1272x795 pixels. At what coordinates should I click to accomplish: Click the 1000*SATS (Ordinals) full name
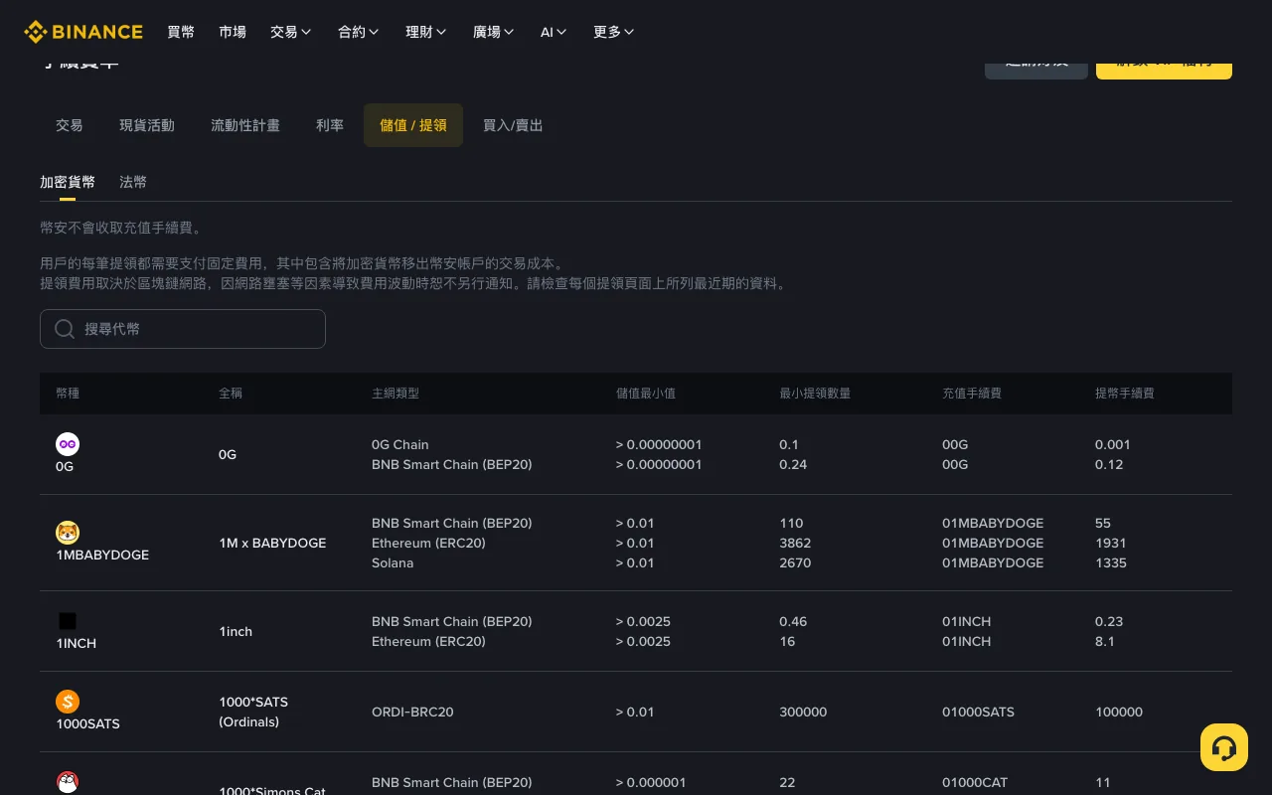[253, 712]
